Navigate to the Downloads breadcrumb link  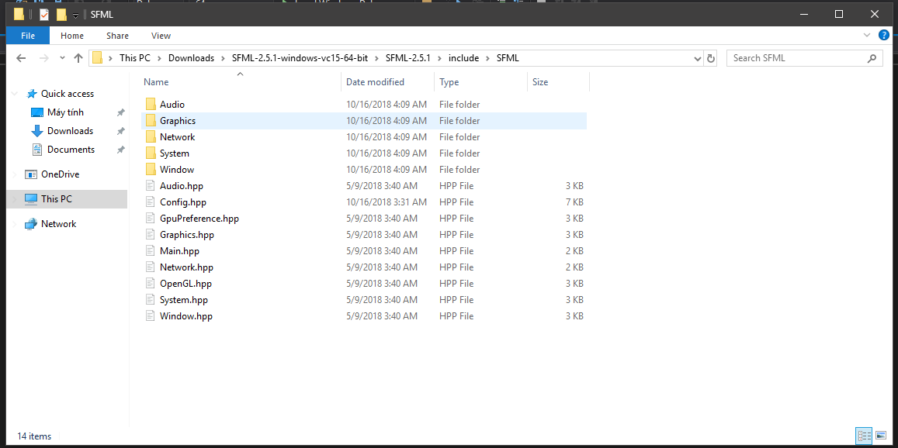(192, 57)
